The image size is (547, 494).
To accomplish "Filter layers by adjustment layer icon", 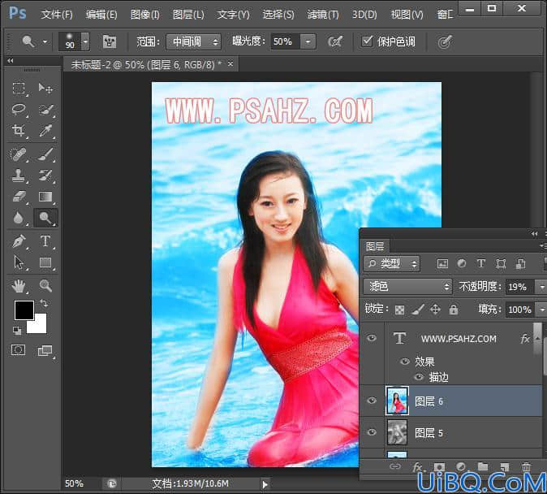I will [x=462, y=264].
